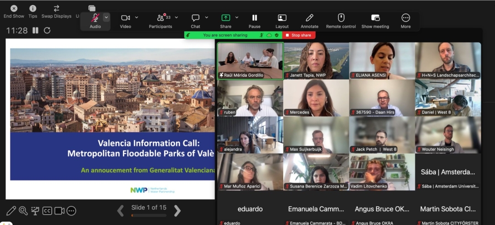Click the Swap Displays icon
Viewport: 495px width, 225px height.
(56, 9)
